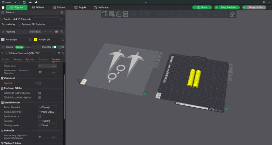Edit the second Aurapol pla filament preset
Viewport: 272px width, 145px height.
pyautogui.click(x=63, y=40)
